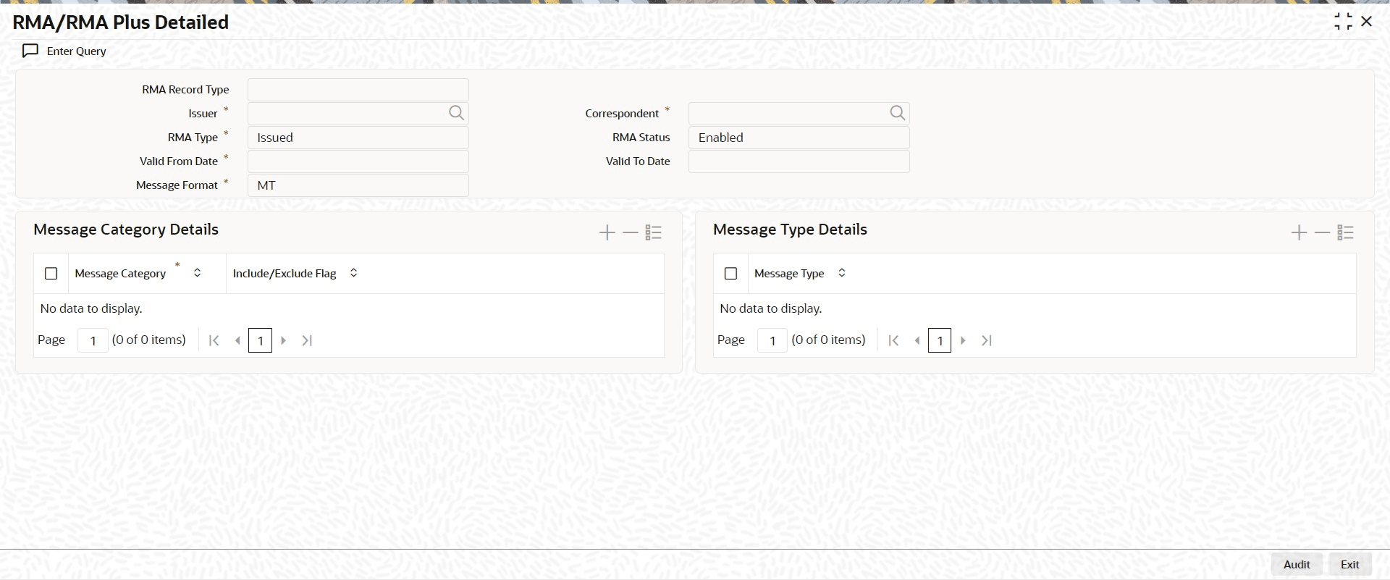The width and height of the screenshot is (1390, 580).
Task: Add row to Message Category Details
Action: [x=607, y=232]
